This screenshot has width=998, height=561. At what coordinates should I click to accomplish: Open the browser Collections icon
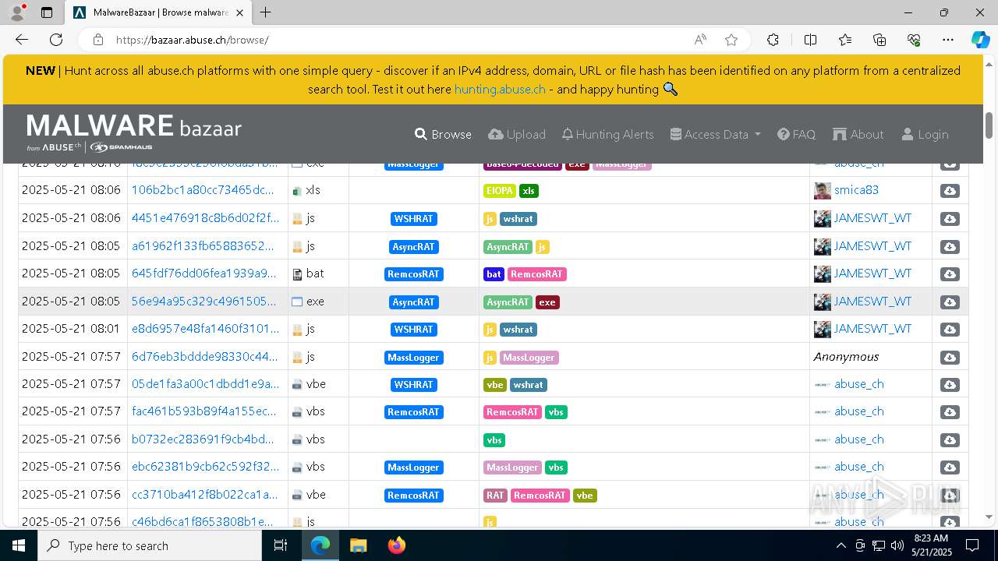879,40
